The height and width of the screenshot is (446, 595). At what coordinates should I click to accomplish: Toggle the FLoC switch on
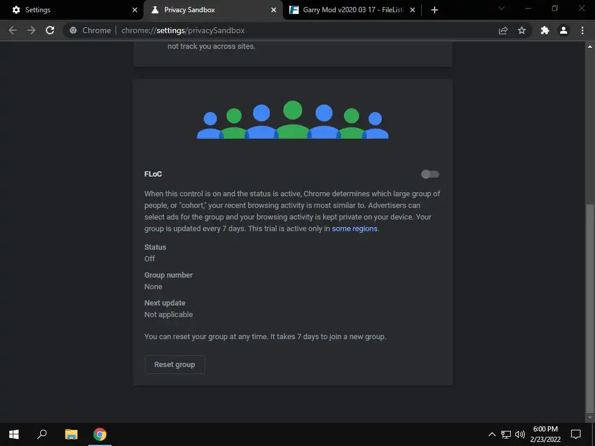click(x=430, y=174)
